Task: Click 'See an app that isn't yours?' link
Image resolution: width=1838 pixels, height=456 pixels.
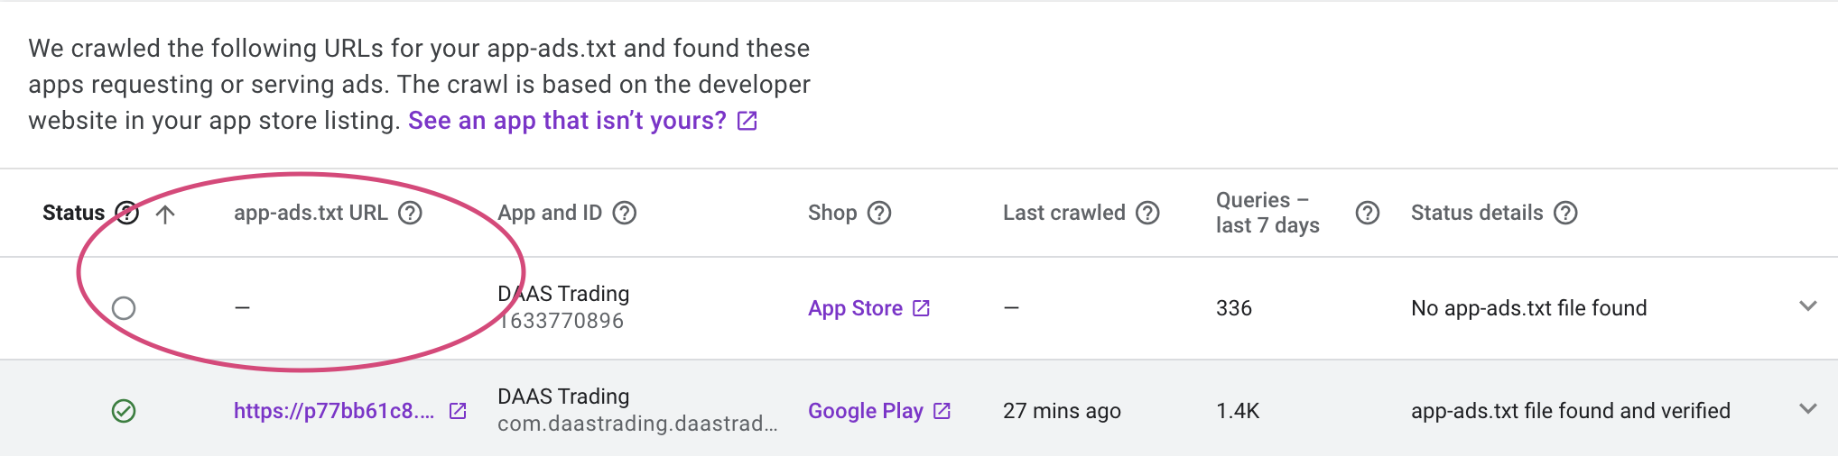Action: click(567, 121)
